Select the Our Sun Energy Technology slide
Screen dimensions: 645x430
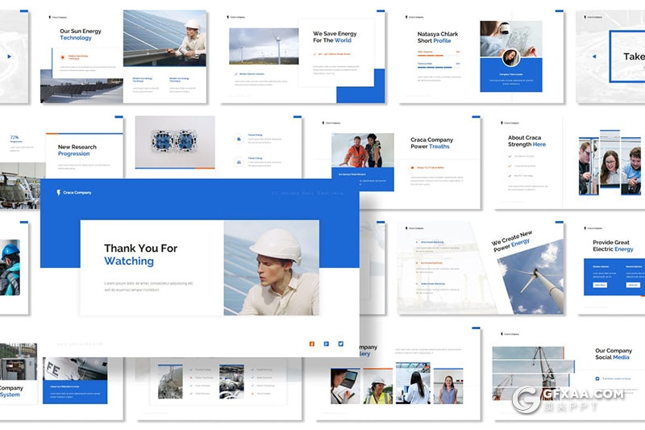coord(123,56)
